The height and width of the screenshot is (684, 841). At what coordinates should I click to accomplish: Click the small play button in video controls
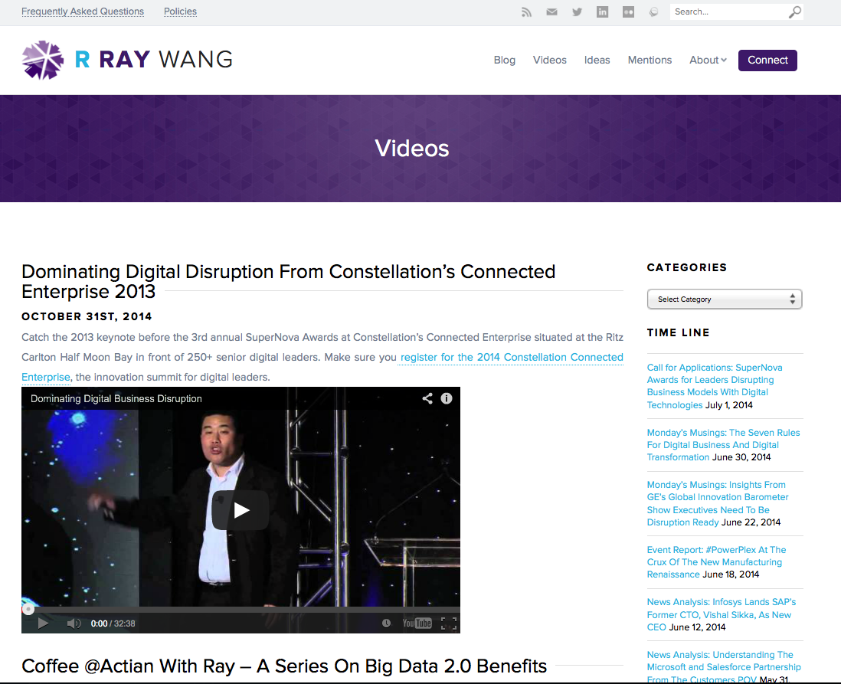tap(43, 623)
